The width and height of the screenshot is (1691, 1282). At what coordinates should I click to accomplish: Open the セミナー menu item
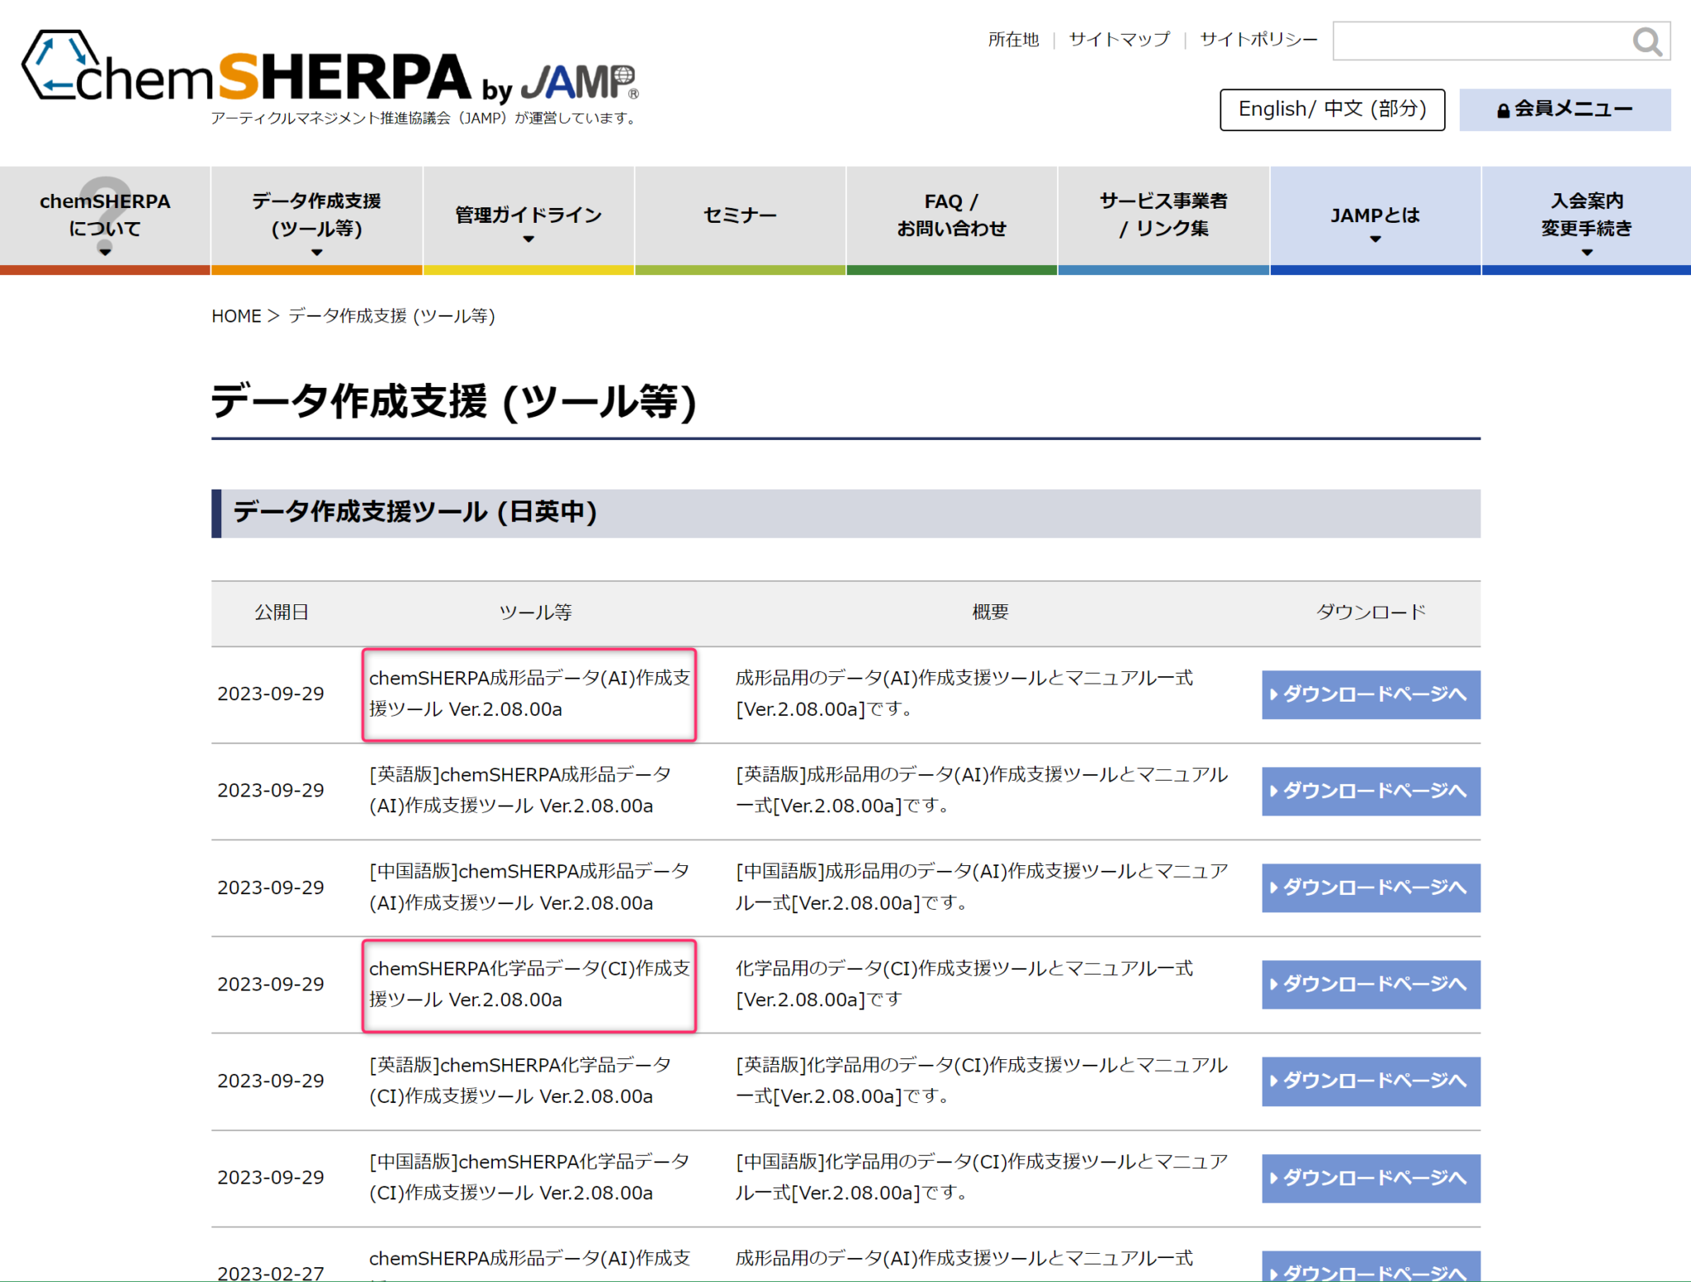coord(740,215)
